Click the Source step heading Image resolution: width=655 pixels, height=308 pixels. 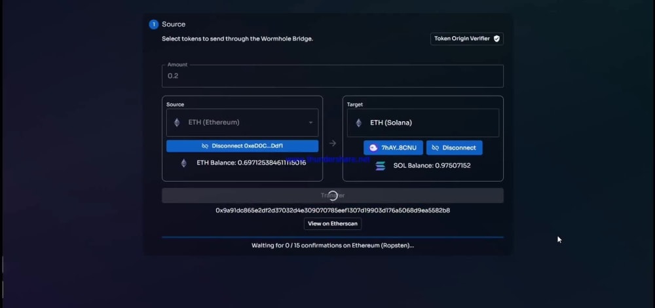tap(174, 24)
